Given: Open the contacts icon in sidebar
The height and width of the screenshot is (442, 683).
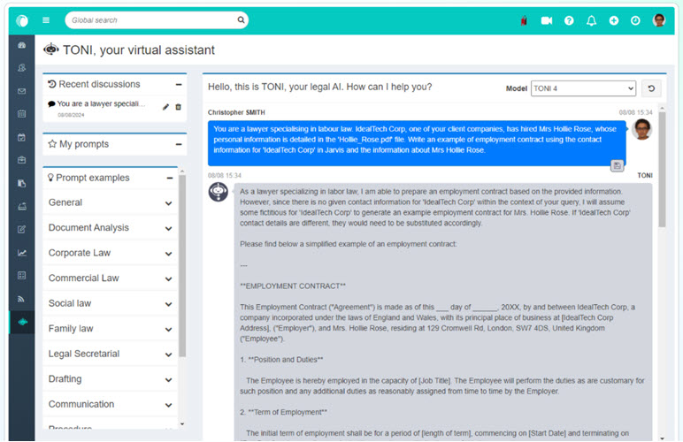Looking at the screenshot, I should click(x=22, y=68).
